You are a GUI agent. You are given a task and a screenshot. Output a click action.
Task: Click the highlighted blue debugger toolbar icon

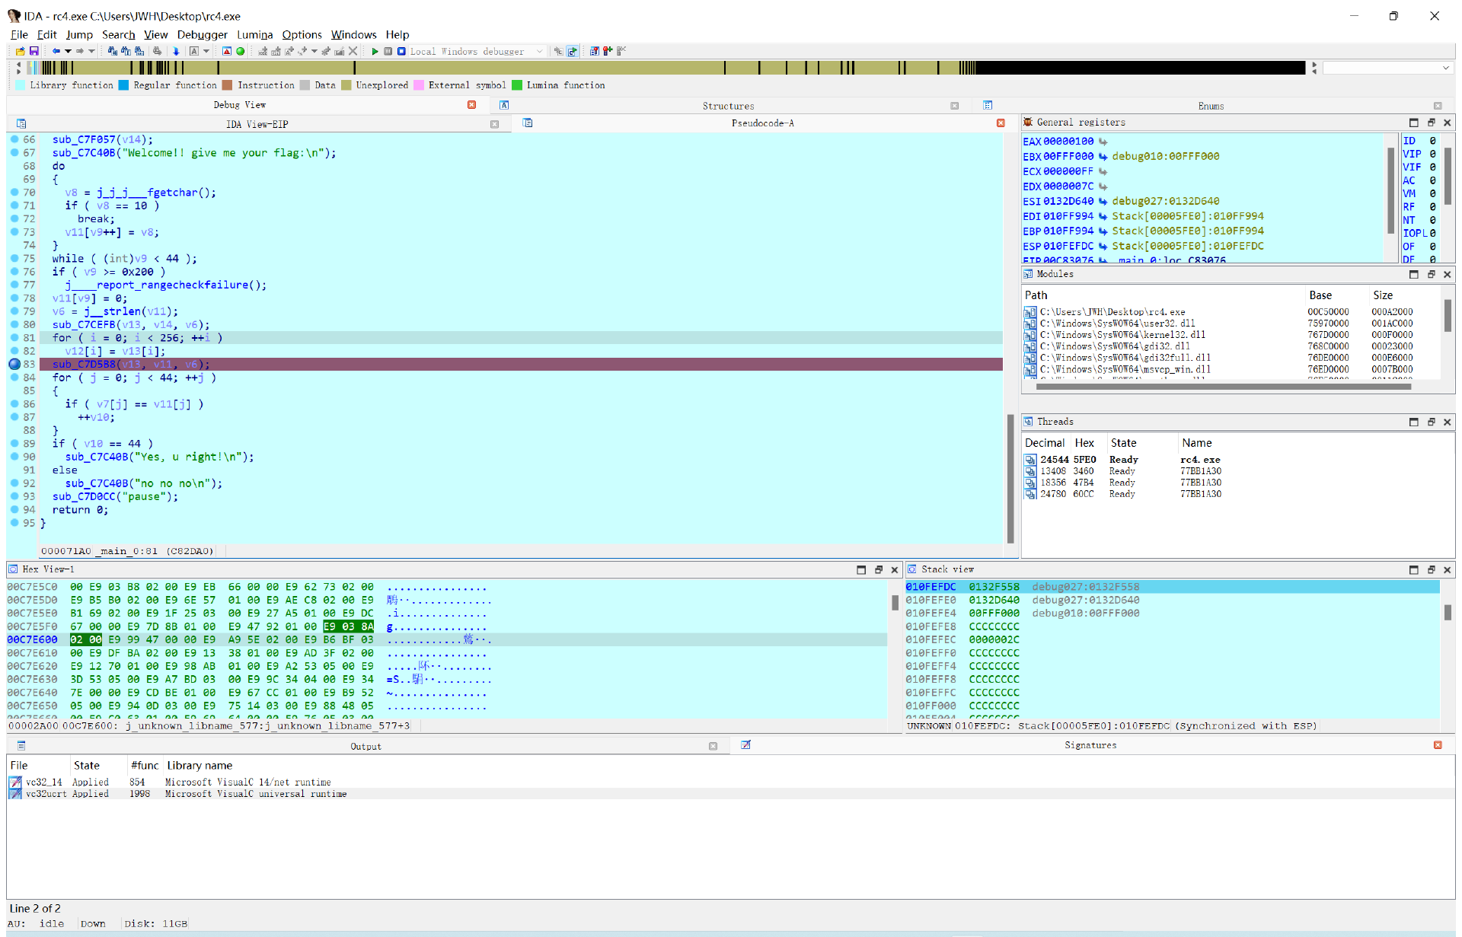tap(573, 51)
